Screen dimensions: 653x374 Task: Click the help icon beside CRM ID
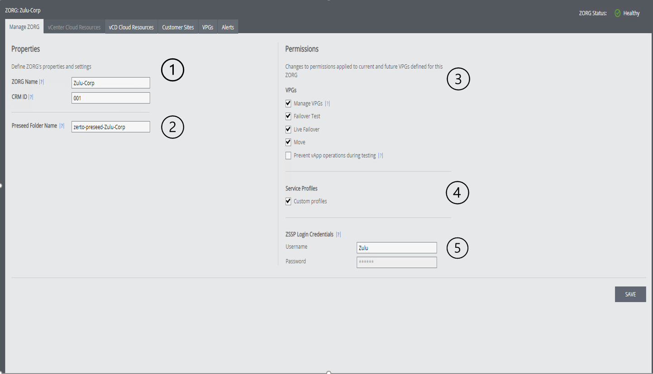(31, 97)
